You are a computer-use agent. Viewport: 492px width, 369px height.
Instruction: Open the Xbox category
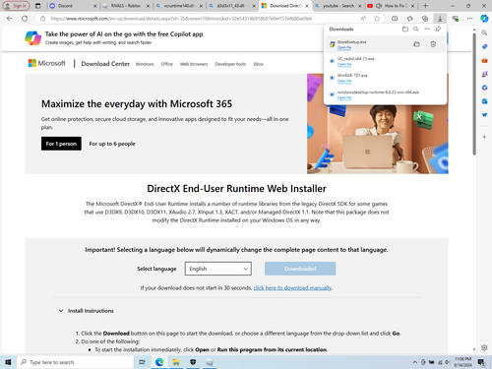(258, 64)
